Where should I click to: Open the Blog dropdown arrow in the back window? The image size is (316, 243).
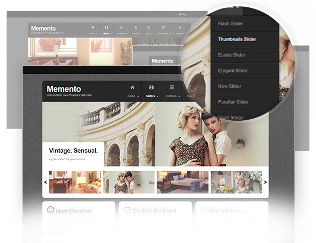(152, 34)
